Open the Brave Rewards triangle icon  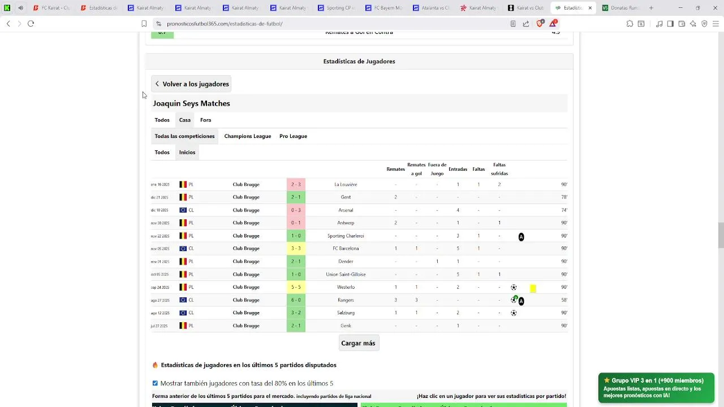(553, 24)
